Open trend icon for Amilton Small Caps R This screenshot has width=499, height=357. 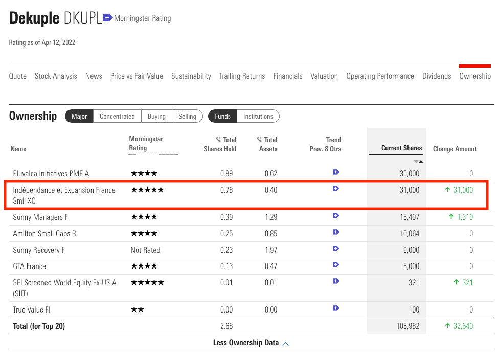tap(336, 232)
